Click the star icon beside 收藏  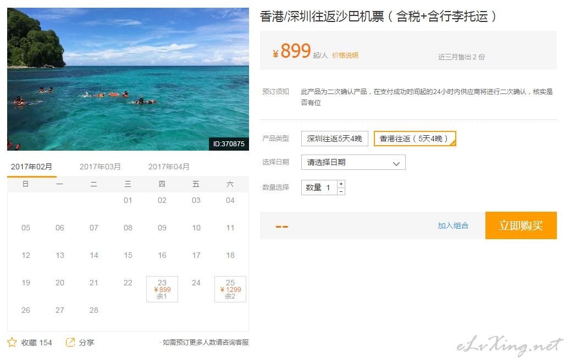[12, 342]
